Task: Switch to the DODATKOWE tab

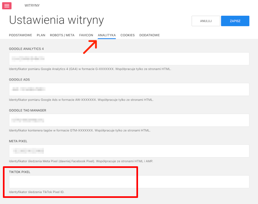Action: (149, 35)
